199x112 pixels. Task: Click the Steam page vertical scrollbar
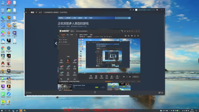coord(164,28)
